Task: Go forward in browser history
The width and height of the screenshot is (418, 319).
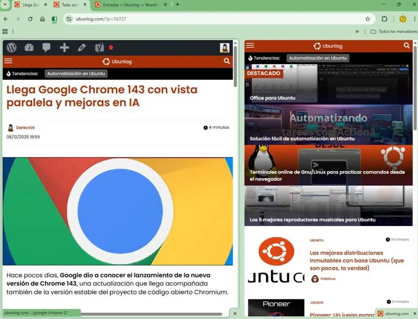Action: tap(18, 19)
